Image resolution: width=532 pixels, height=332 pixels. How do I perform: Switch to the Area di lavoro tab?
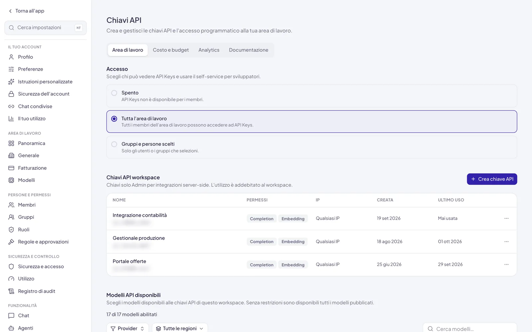coord(128,50)
